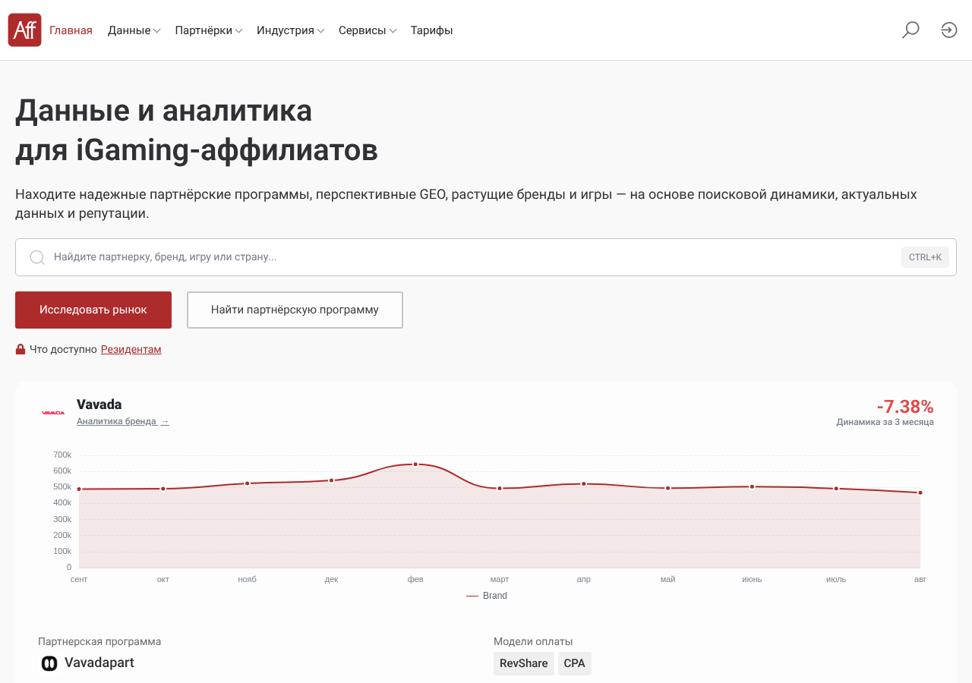Expand the Партнёрки dropdown menu

pos(209,30)
